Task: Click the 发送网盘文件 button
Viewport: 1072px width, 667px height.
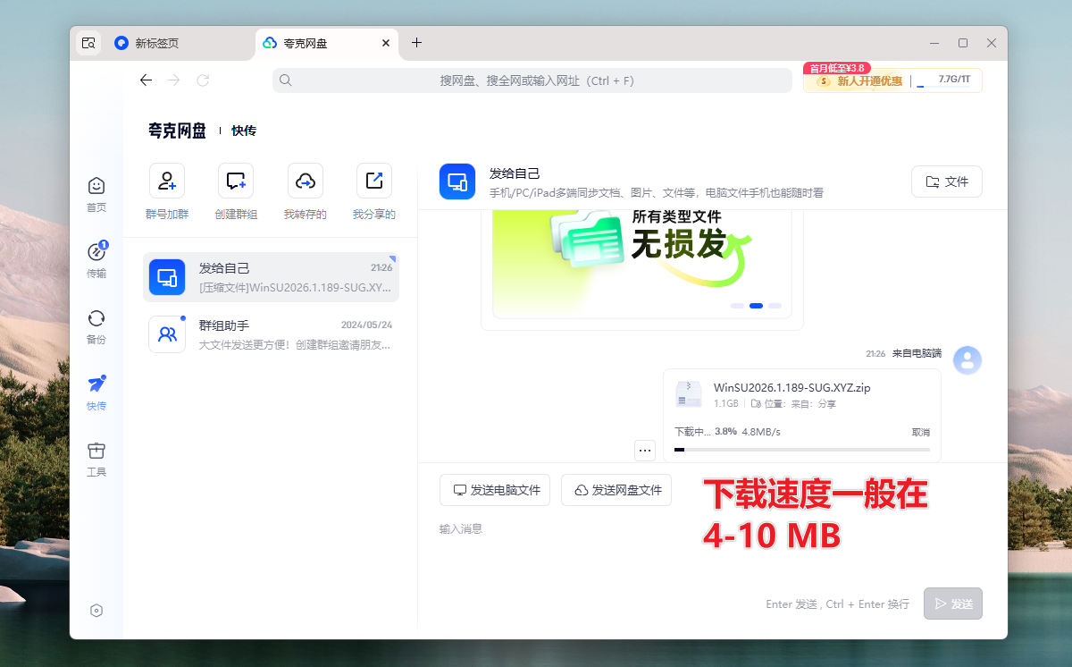Action: pos(616,490)
